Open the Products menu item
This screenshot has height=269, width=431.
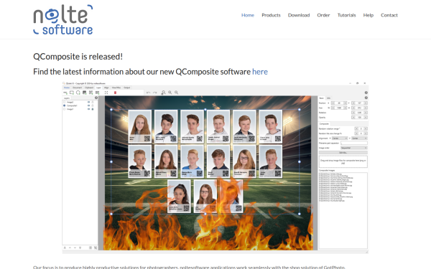[271, 15]
